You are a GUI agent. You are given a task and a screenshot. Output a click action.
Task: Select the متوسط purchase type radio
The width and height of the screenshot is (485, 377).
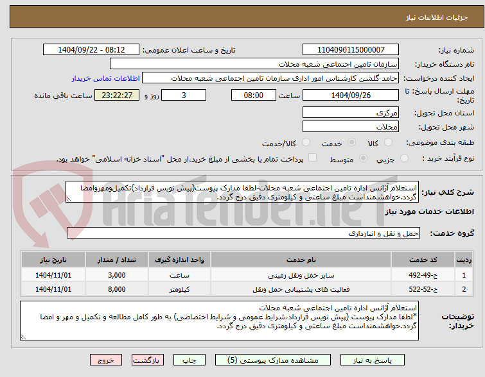click(363, 158)
